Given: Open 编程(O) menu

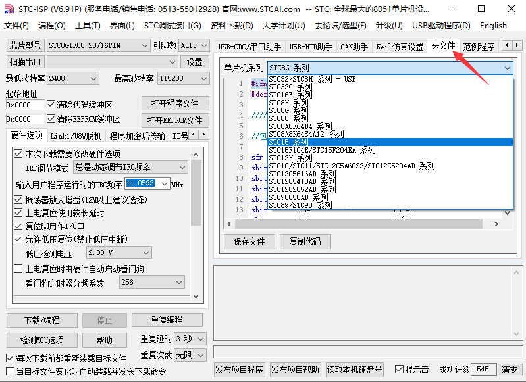Looking at the screenshot, I should 51,26.
